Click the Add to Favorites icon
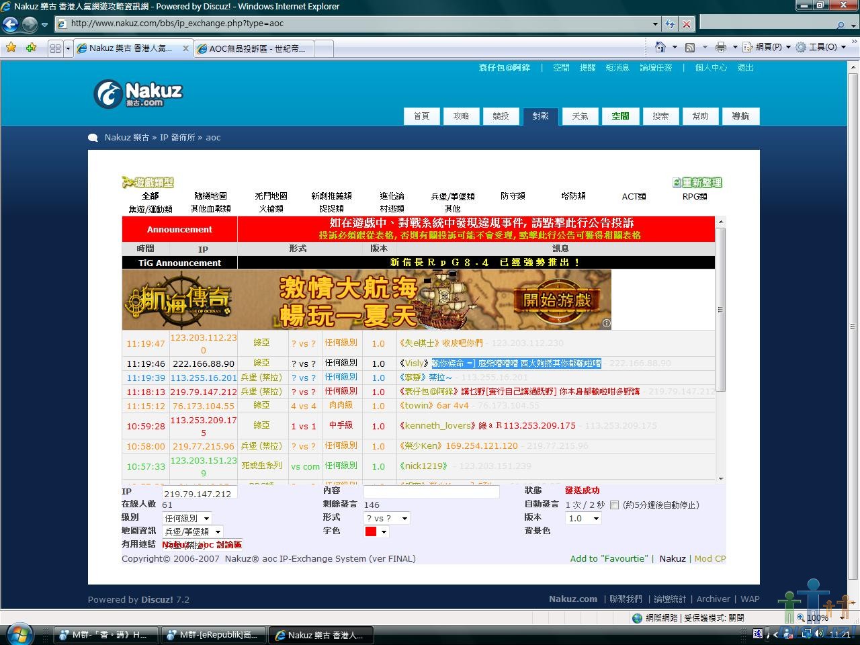Image resolution: width=860 pixels, height=645 pixels. pyautogui.click(x=31, y=48)
